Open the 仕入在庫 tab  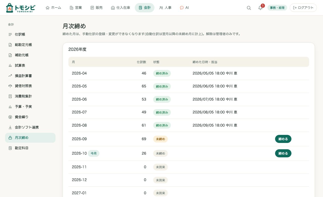click(120, 8)
